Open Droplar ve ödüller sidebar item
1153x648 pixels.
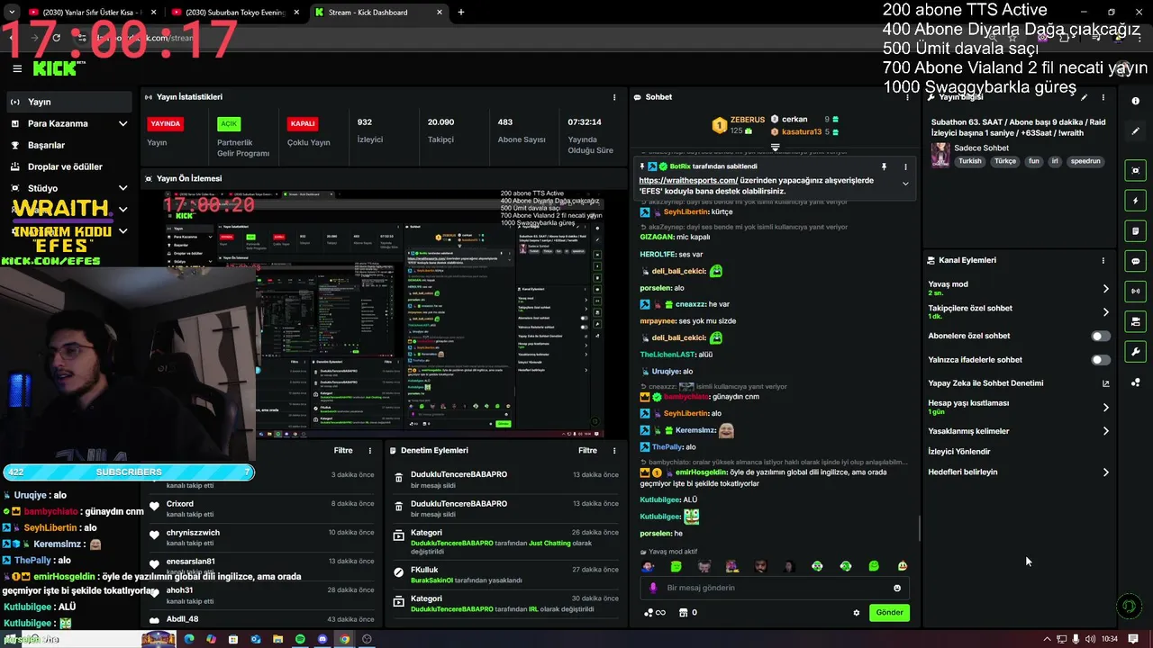[68, 166]
